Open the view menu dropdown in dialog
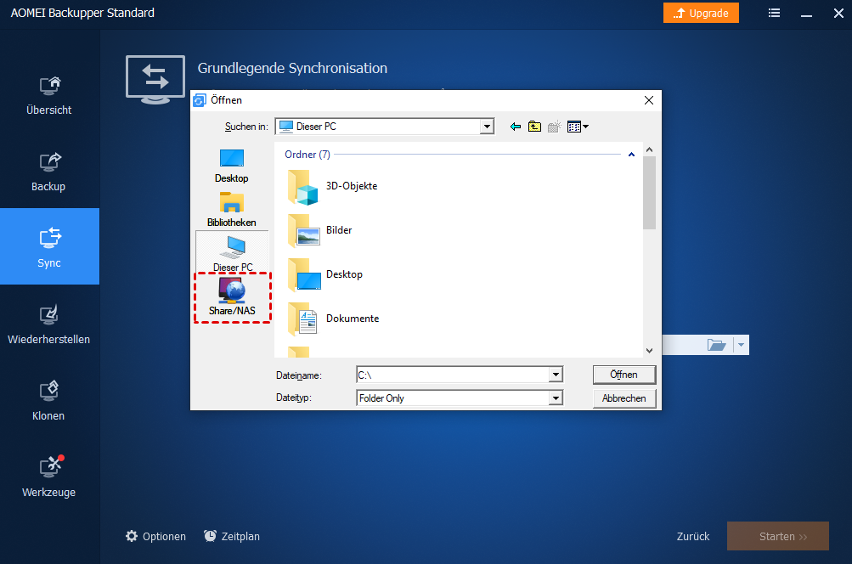The width and height of the screenshot is (852, 564). pyautogui.click(x=578, y=127)
